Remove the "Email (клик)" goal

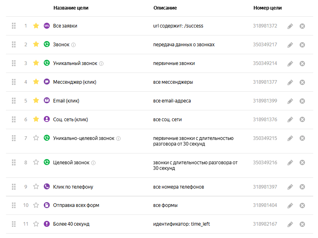[302, 101]
